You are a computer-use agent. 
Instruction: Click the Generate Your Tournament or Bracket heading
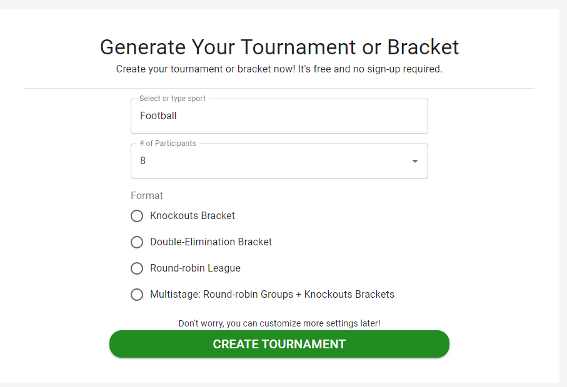pos(279,47)
